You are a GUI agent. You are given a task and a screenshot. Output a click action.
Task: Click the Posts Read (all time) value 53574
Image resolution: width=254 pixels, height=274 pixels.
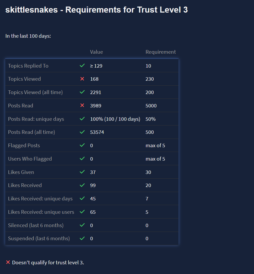tap(97, 132)
